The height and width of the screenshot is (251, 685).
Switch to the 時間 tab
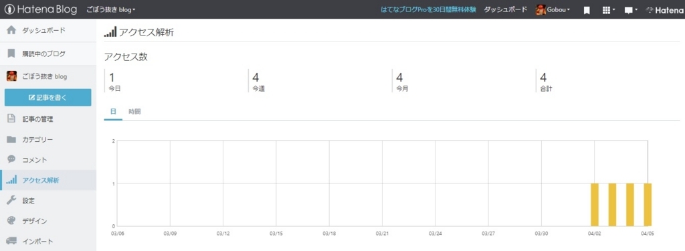tap(134, 112)
